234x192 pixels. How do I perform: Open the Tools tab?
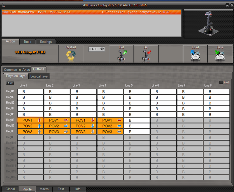click(27, 42)
